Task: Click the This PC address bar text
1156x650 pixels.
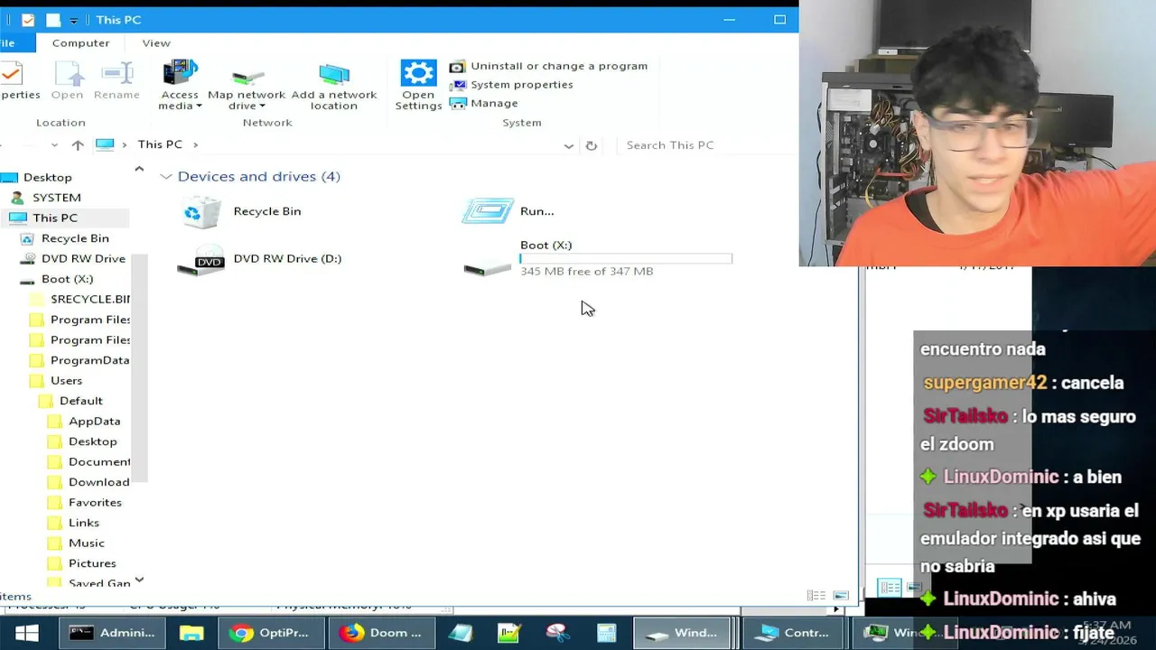Action: tap(160, 144)
